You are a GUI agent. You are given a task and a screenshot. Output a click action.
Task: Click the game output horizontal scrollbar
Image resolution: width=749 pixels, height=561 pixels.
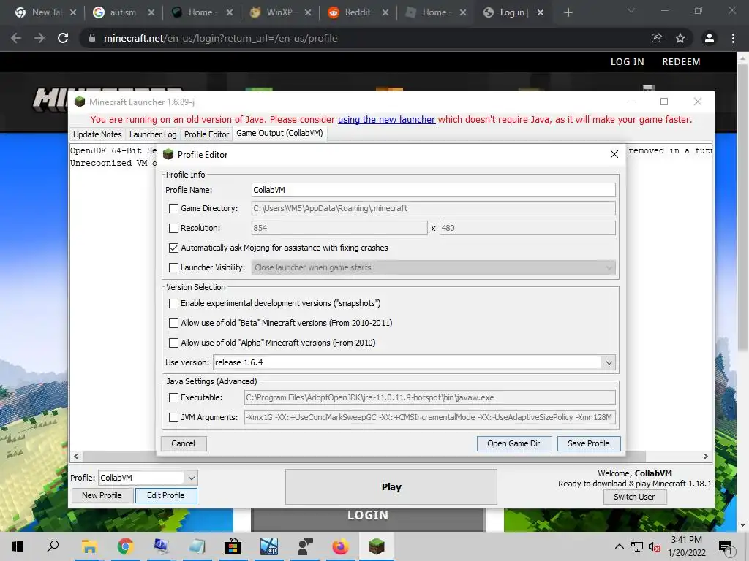click(x=363, y=456)
